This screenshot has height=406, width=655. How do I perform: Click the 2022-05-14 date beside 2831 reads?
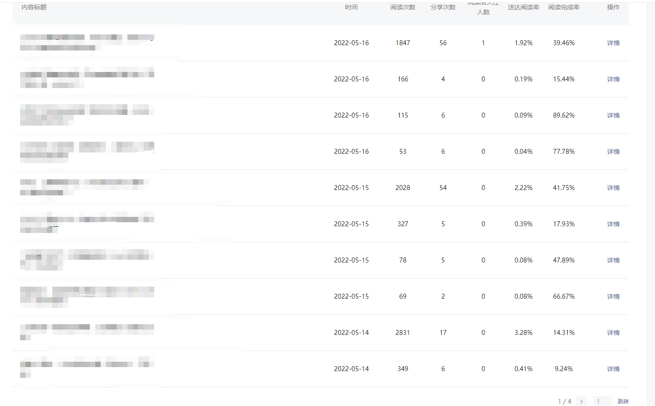351,333
